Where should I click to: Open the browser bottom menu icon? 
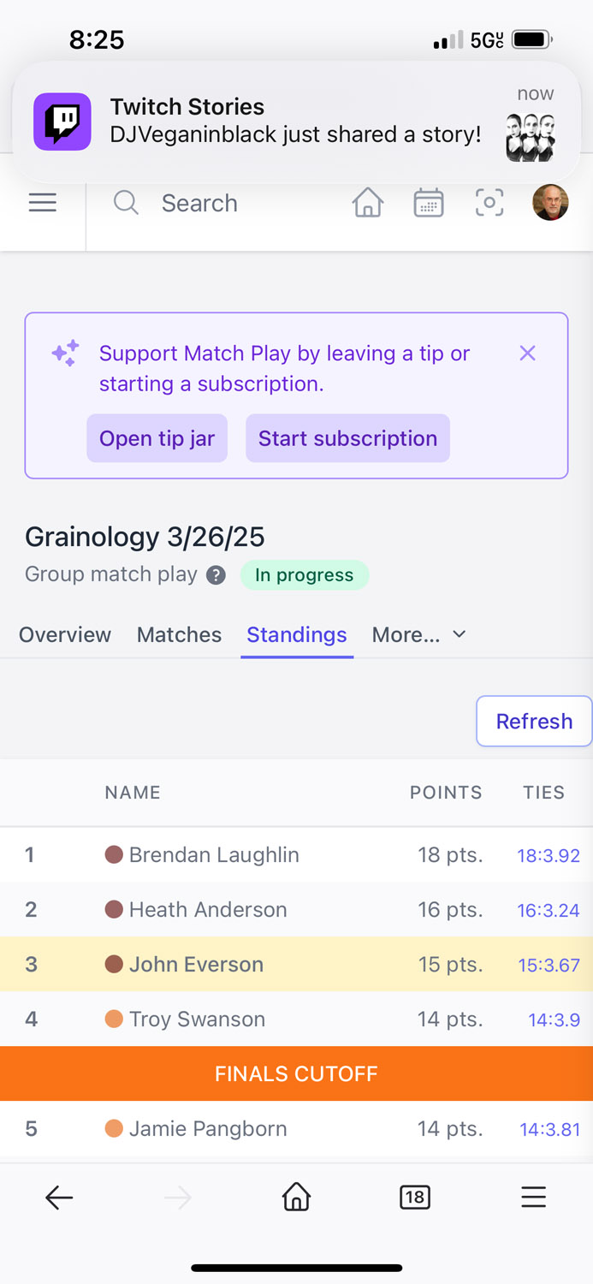point(533,1198)
